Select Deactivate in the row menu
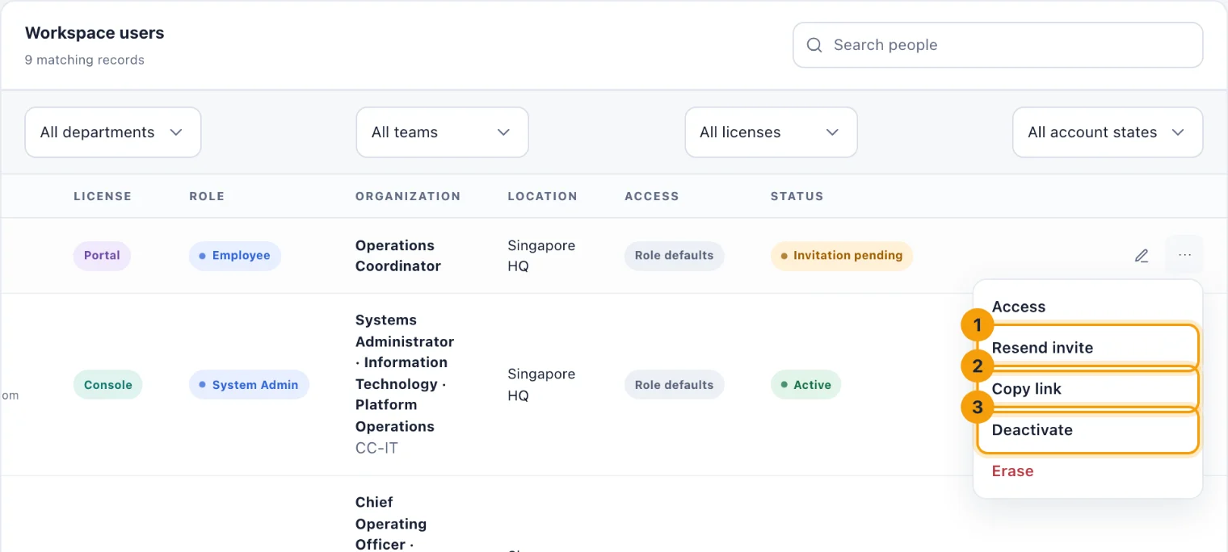 (x=1087, y=430)
